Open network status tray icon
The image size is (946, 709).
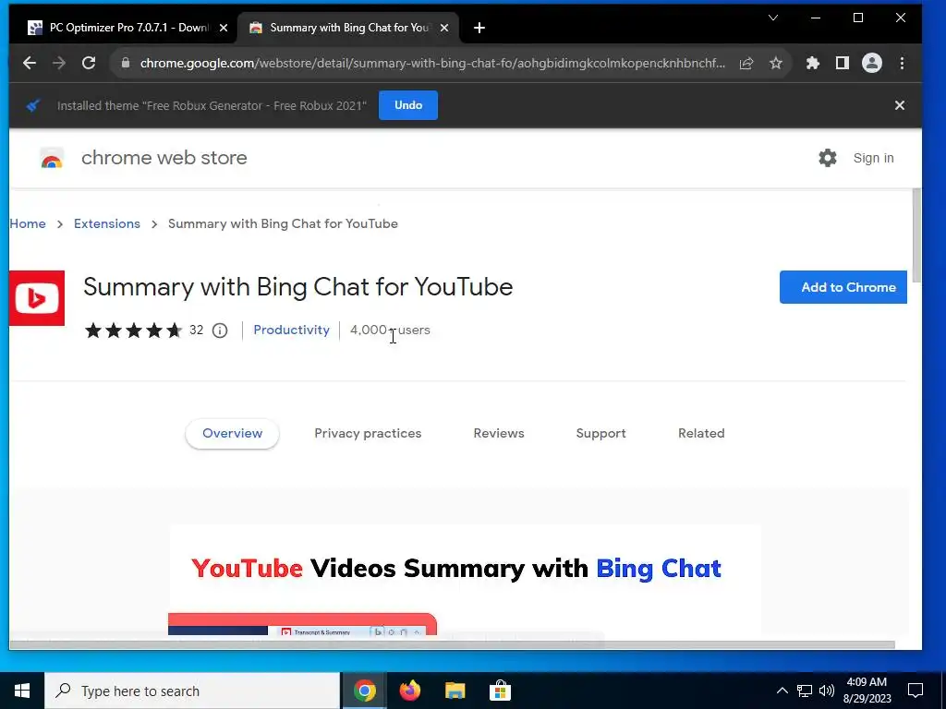pos(805,691)
